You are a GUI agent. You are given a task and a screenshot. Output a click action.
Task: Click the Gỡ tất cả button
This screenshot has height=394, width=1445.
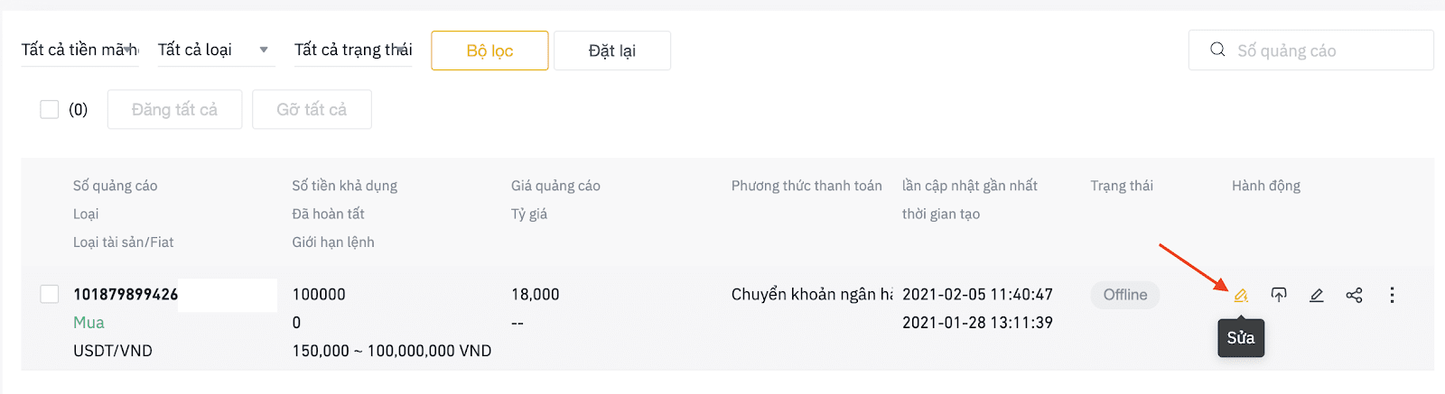pos(312,109)
